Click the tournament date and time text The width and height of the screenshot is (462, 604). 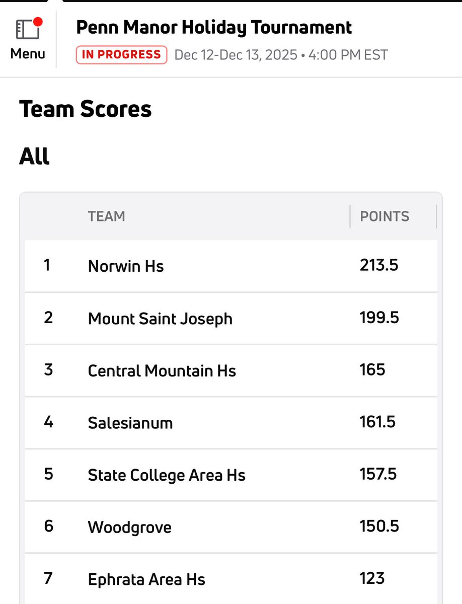tap(281, 54)
